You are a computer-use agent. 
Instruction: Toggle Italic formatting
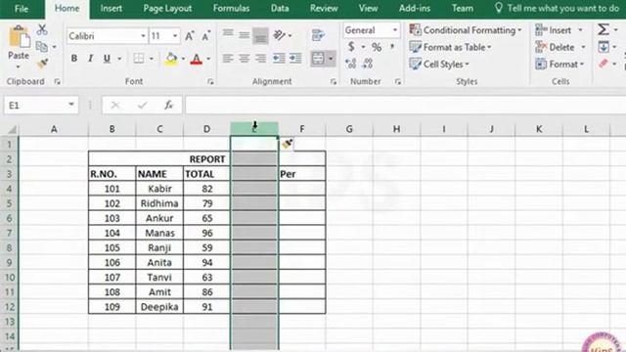91,59
